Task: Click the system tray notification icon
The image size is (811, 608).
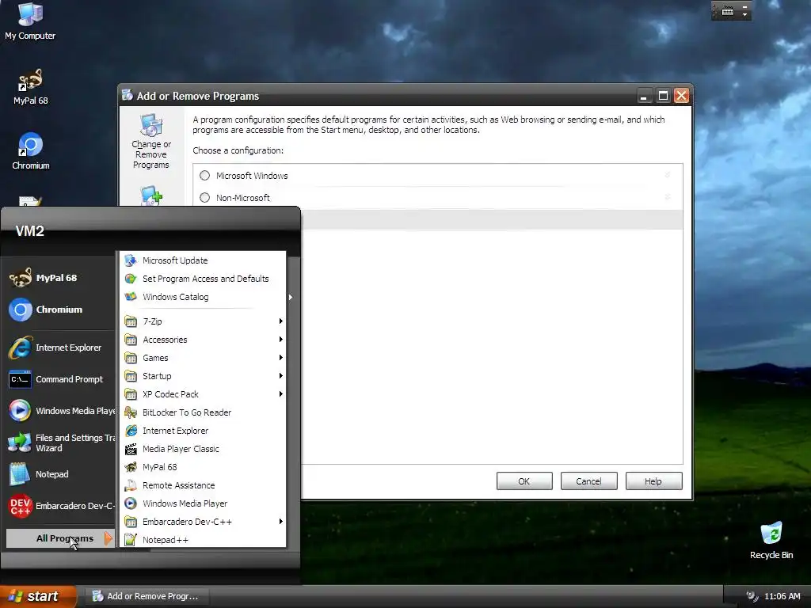Action: (x=752, y=596)
